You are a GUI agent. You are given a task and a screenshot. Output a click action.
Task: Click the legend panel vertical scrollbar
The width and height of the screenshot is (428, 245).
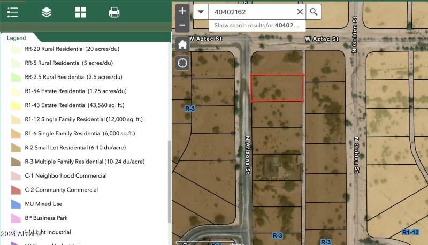pos(169,182)
